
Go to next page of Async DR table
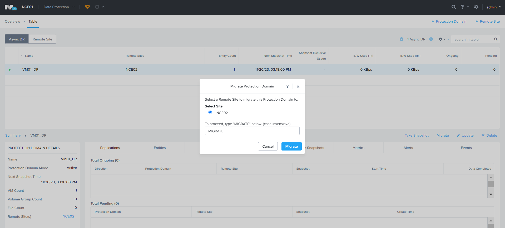[431, 39]
